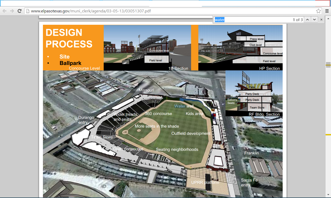Open the Chrome hamburger menu
The height and width of the screenshot is (198, 331).
click(327, 11)
